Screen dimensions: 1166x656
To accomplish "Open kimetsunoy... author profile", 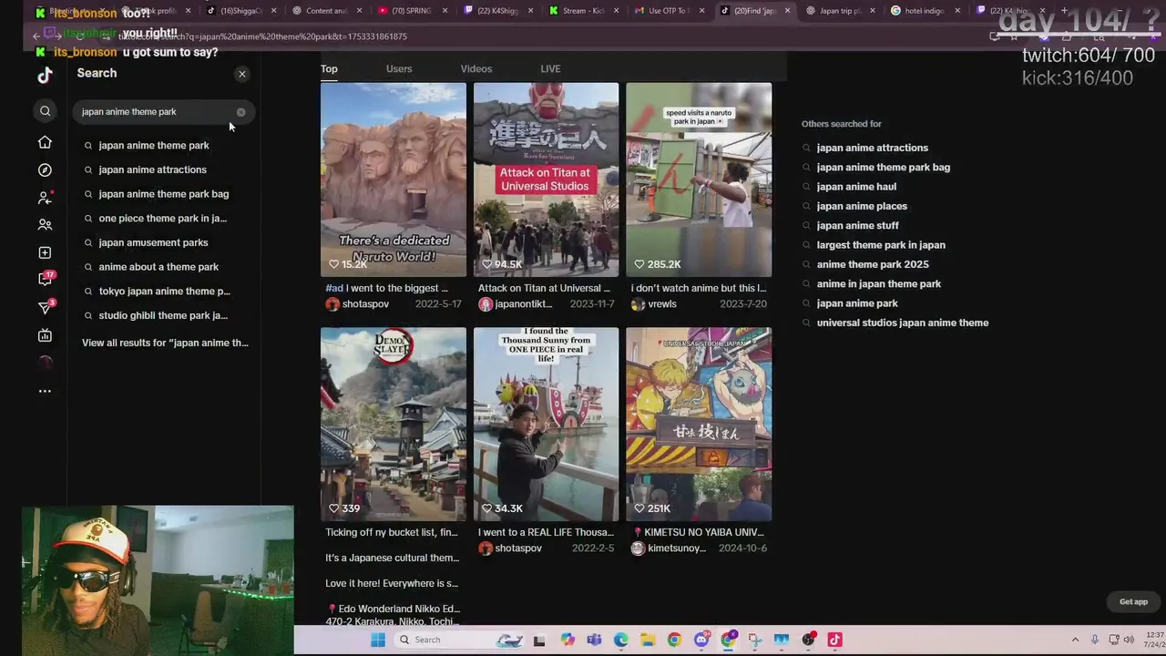I will tap(669, 548).
